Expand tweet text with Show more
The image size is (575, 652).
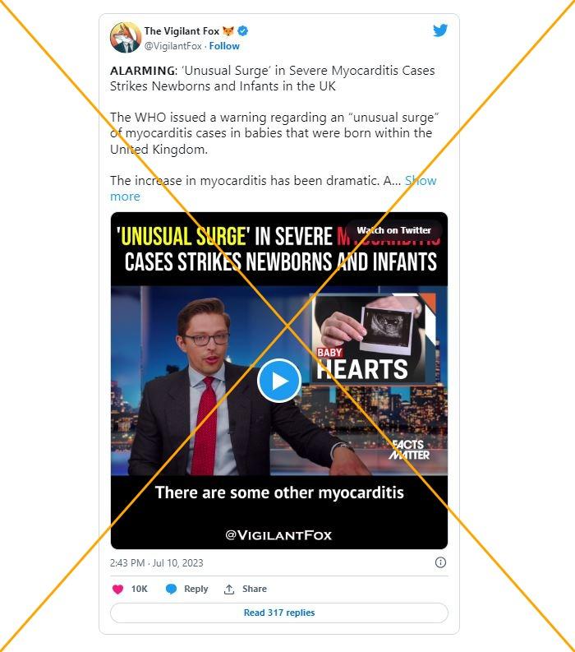coord(274,188)
